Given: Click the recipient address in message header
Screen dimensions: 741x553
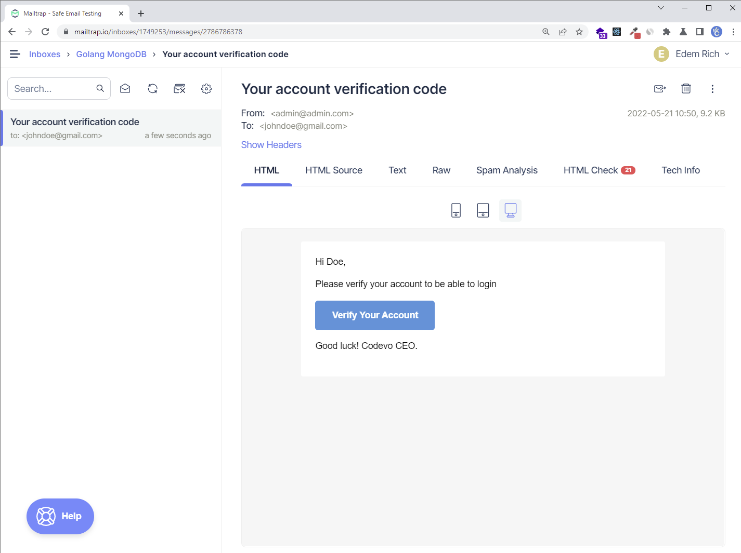Looking at the screenshot, I should [x=303, y=126].
